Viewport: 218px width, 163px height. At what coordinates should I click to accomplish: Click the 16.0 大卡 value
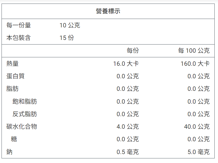click(126, 64)
